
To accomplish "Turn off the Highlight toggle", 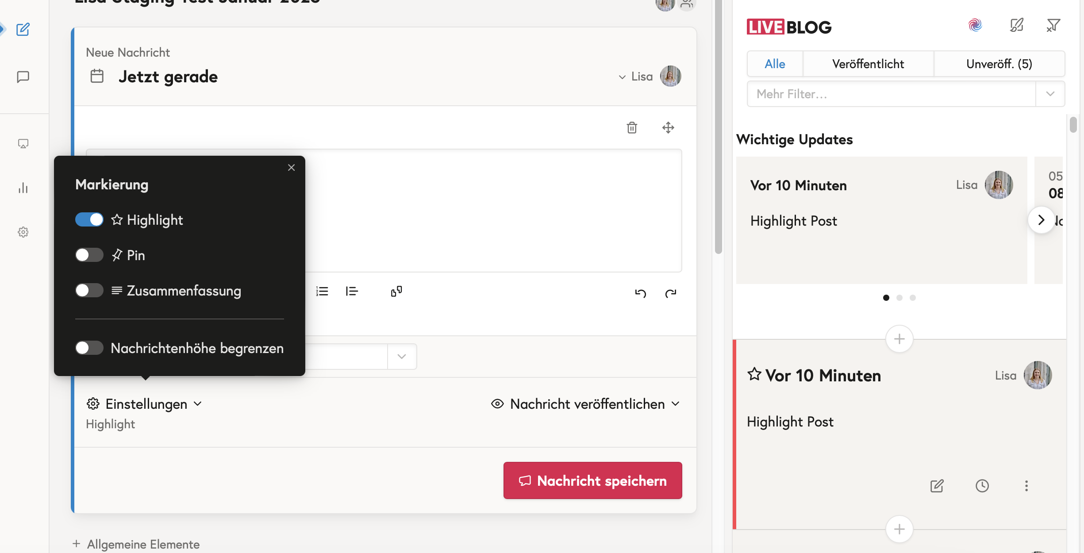I will pyautogui.click(x=89, y=219).
